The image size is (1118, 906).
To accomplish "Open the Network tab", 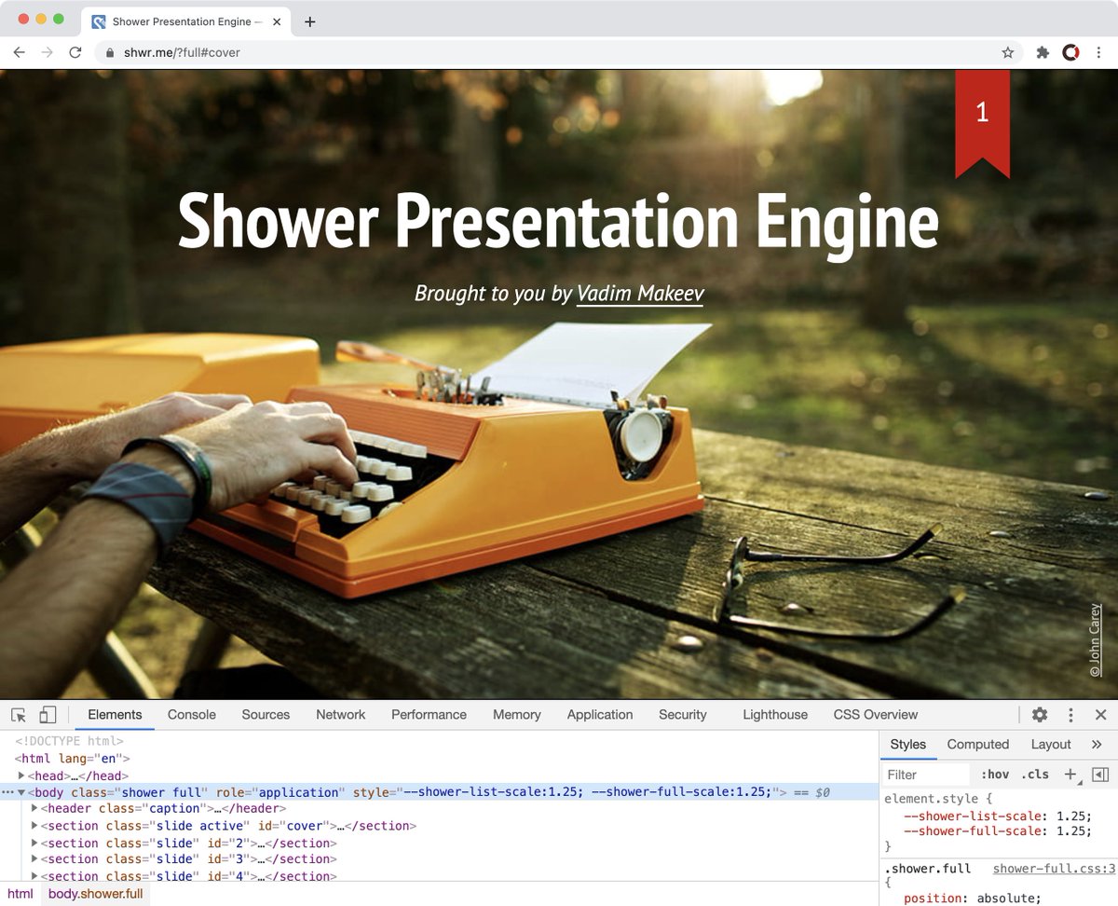I will 341,715.
